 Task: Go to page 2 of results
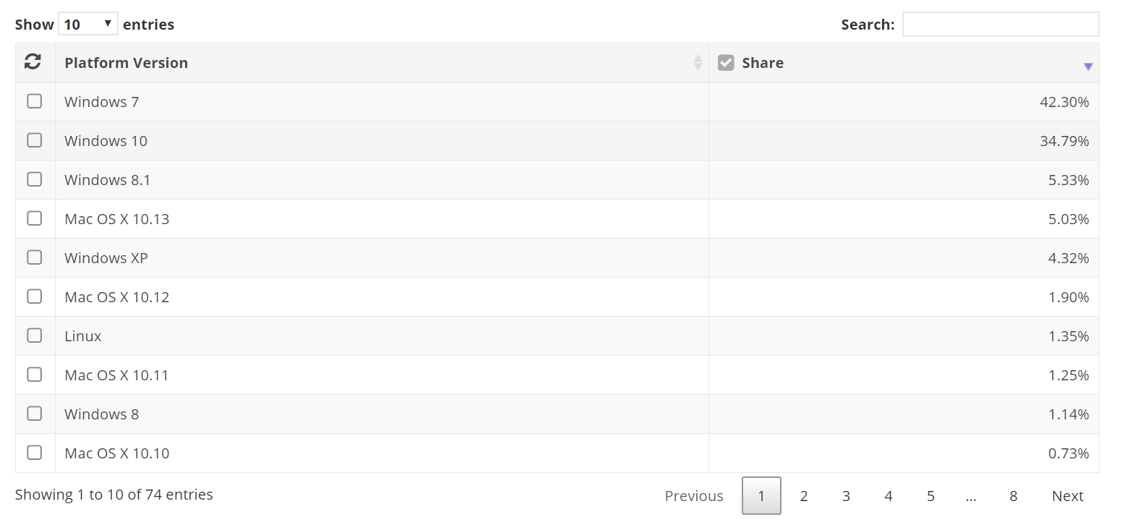(803, 496)
